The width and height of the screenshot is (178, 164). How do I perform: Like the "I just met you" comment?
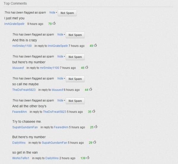tap(54, 23)
